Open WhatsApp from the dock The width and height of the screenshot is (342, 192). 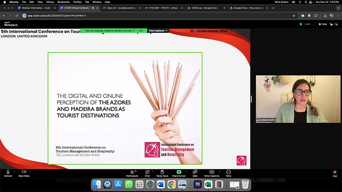point(129,184)
